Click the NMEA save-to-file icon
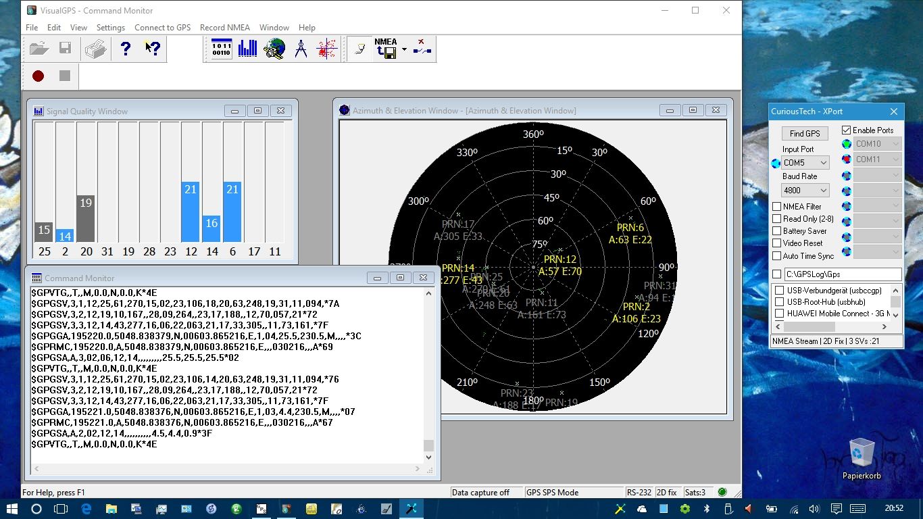This screenshot has width=923, height=519. coord(386,49)
